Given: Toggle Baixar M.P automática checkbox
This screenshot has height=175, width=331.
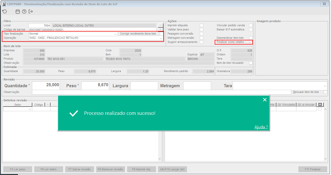Looking at the screenshot, I should pos(251,29).
